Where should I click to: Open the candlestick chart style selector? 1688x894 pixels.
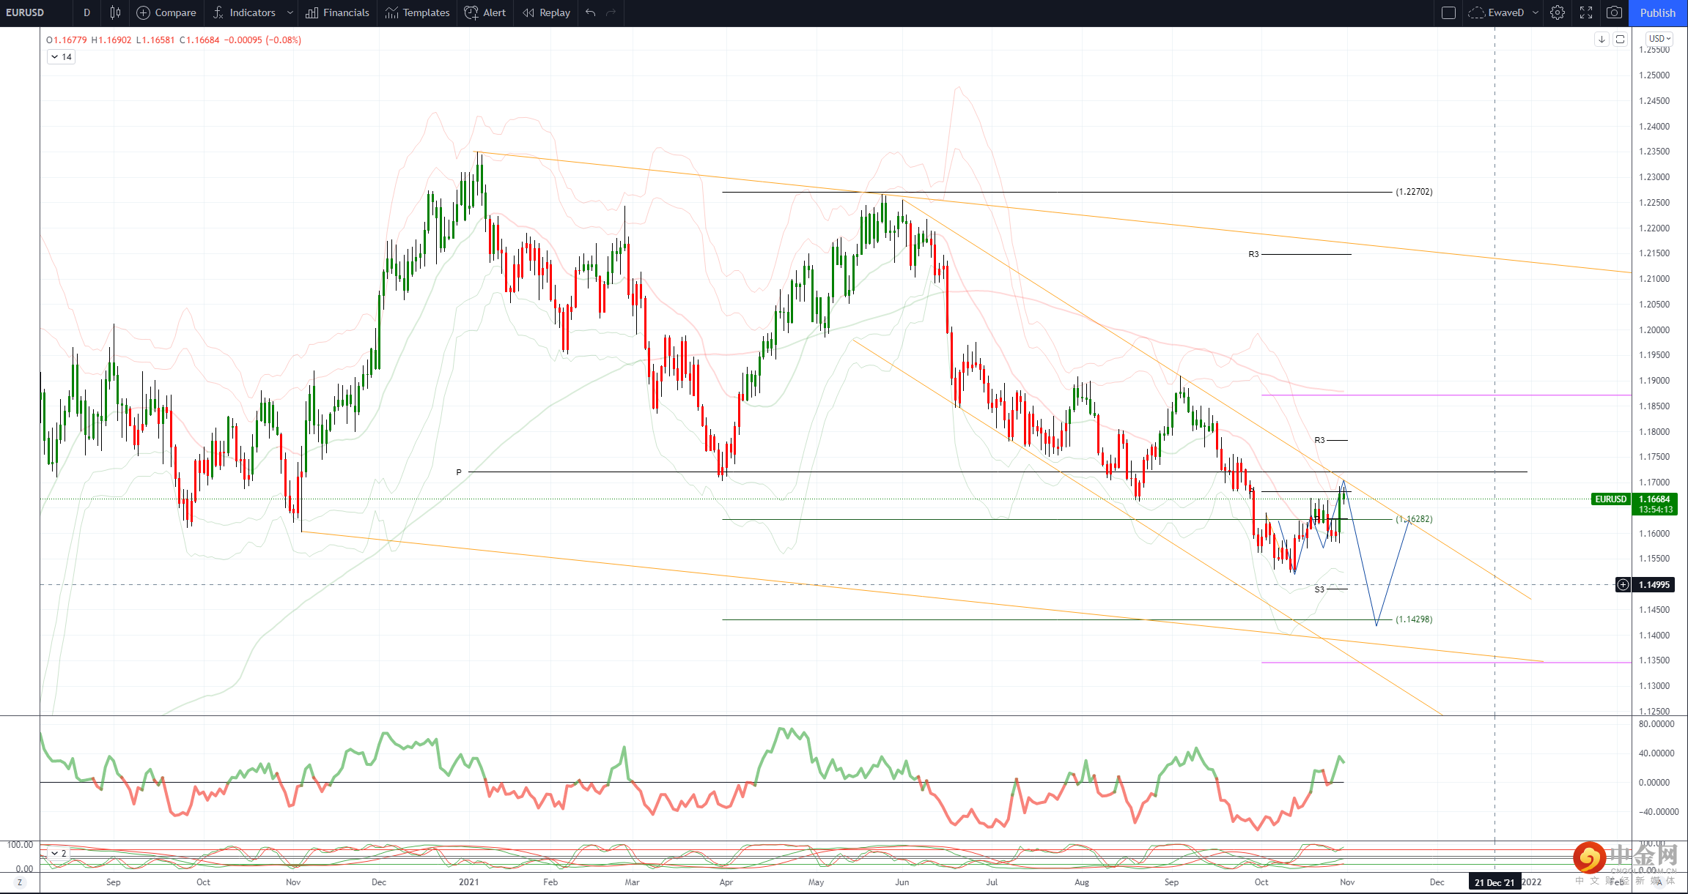[115, 12]
